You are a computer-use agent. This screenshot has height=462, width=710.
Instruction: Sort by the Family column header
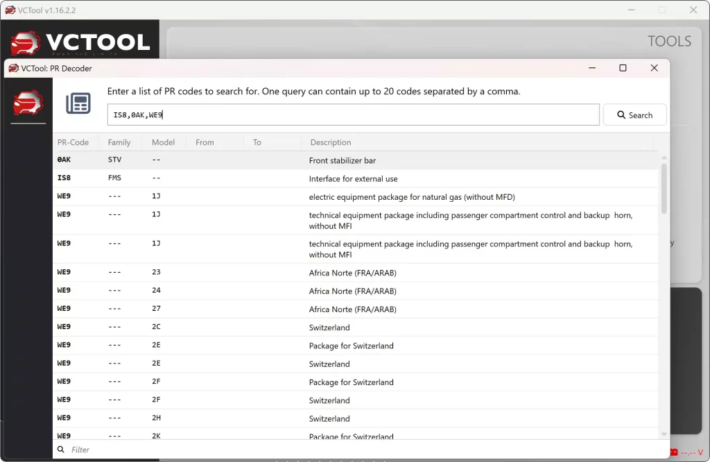point(119,142)
